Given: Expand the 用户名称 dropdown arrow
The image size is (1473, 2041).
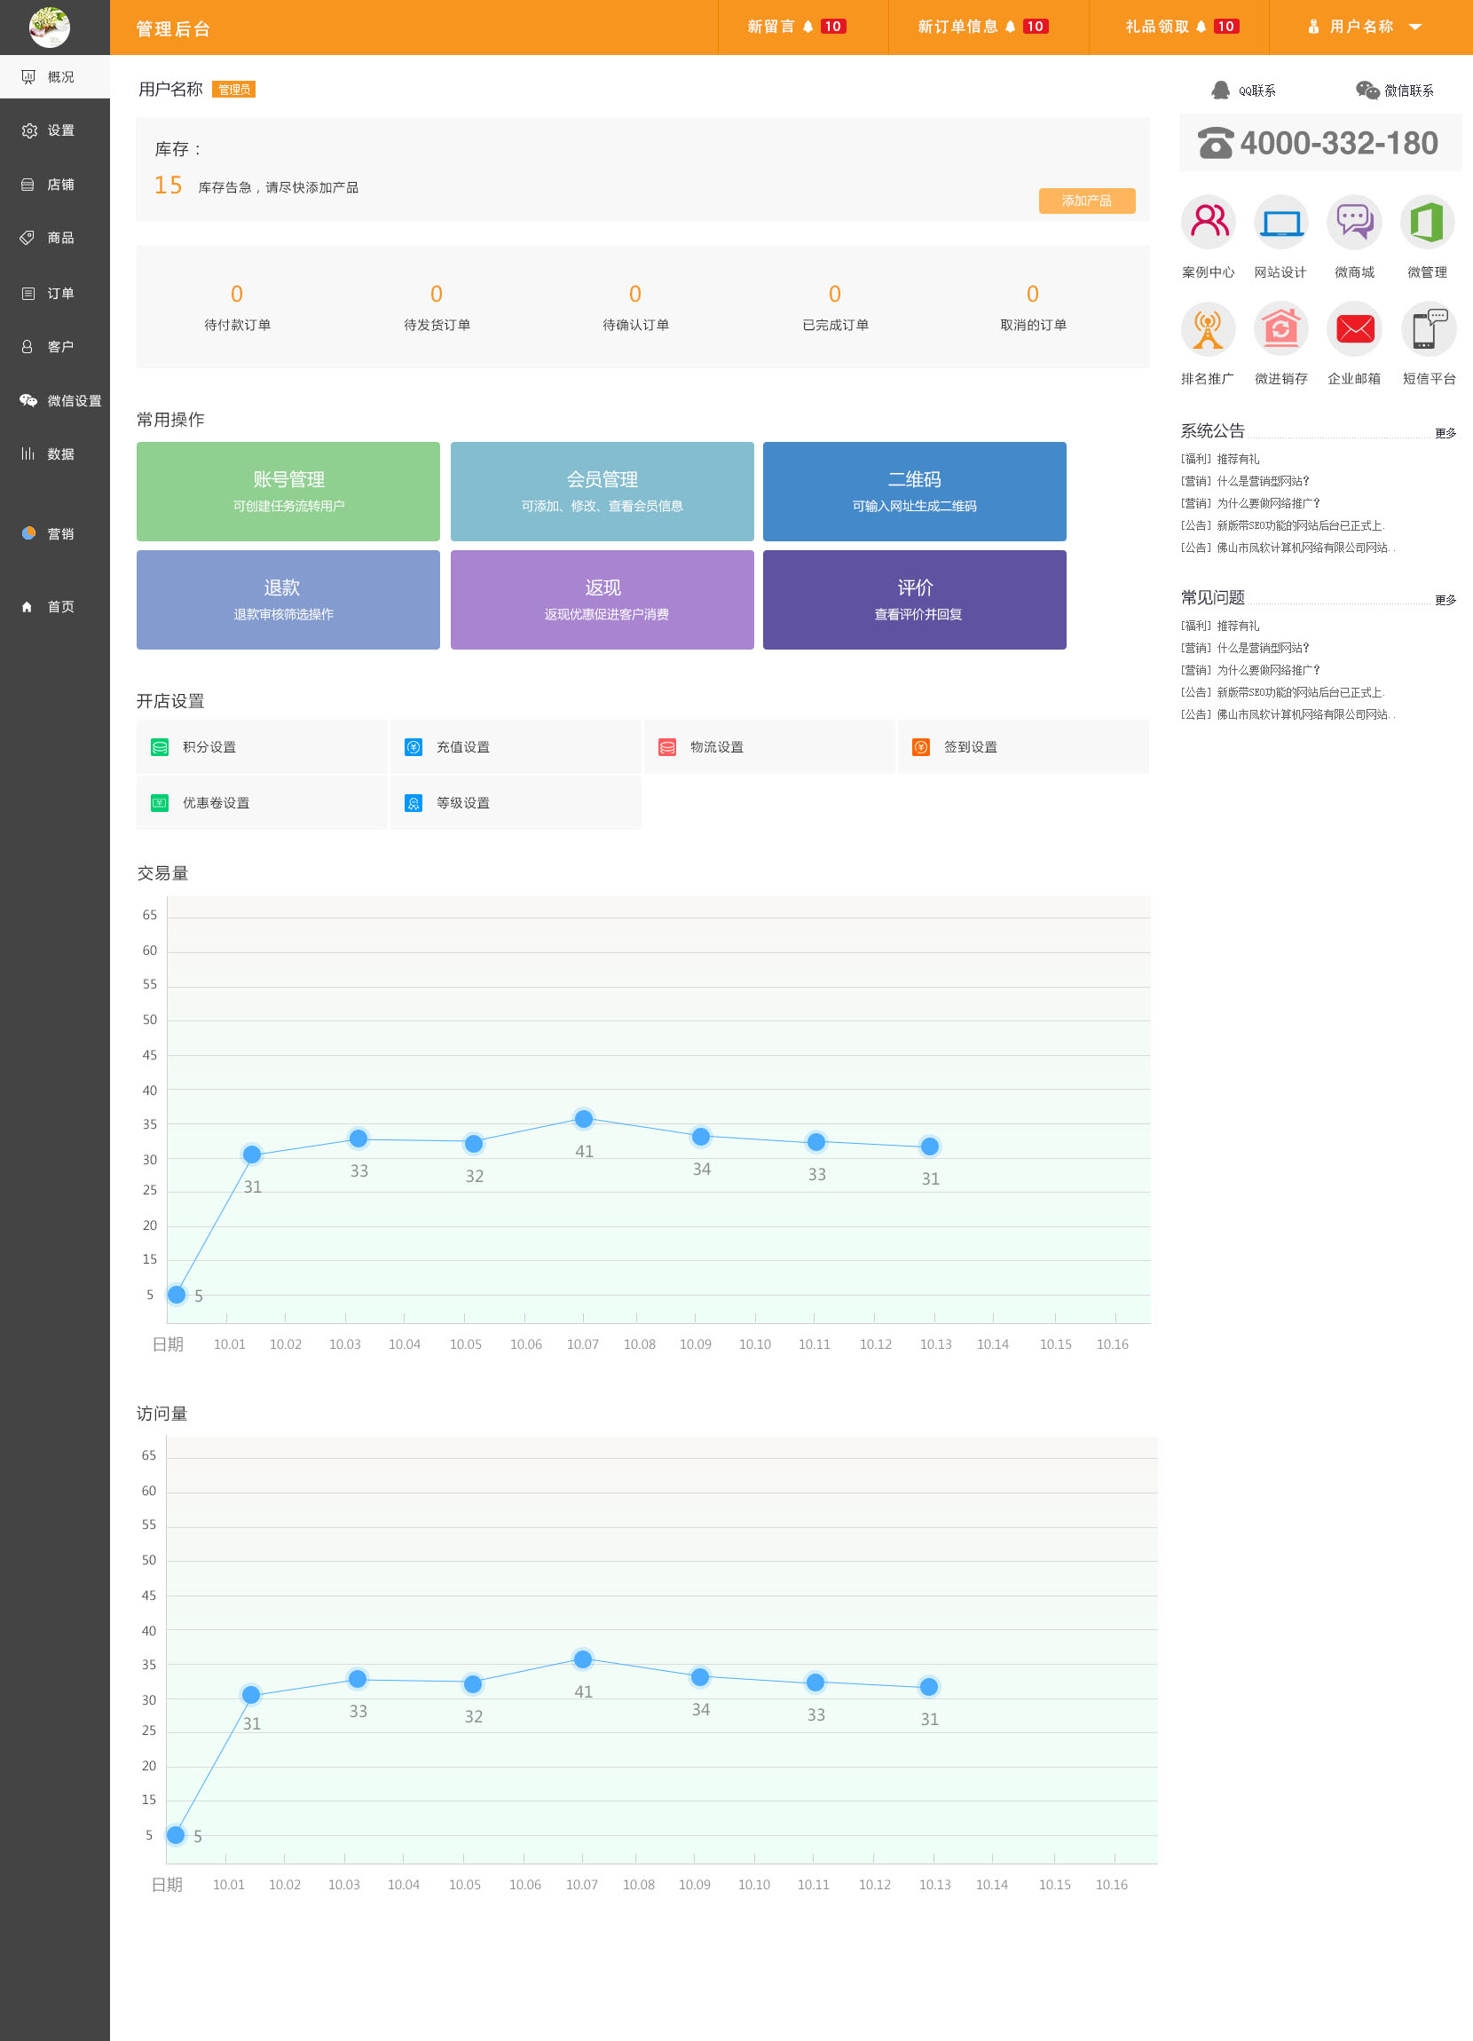Looking at the screenshot, I should [1414, 27].
